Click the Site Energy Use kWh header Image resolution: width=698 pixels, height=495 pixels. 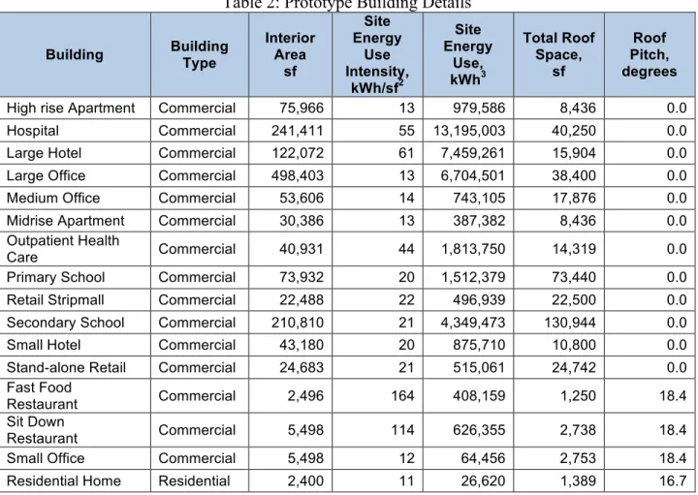point(468,54)
